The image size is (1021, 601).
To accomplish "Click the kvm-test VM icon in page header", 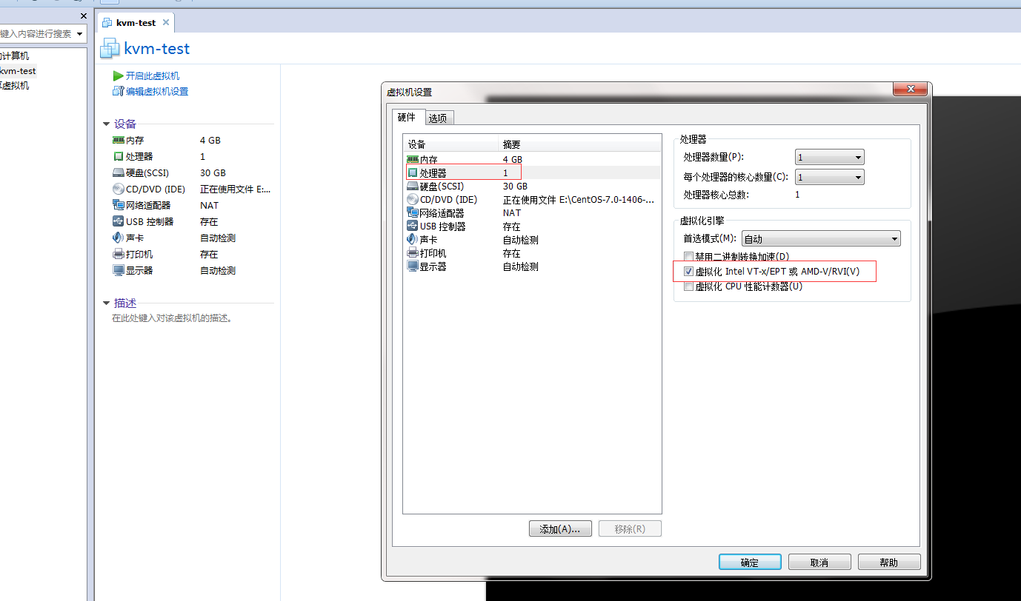I will click(110, 49).
